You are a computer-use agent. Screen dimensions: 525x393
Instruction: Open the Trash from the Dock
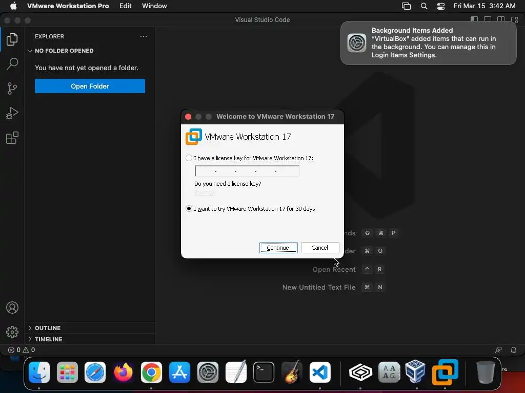[485, 373]
